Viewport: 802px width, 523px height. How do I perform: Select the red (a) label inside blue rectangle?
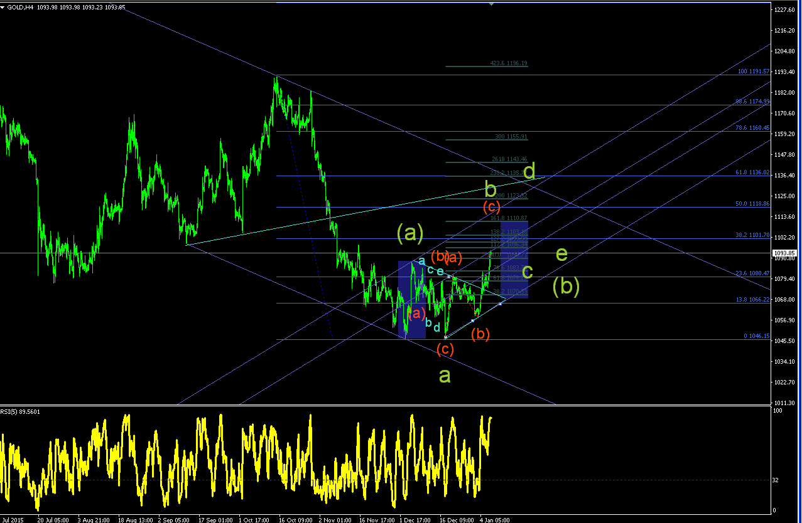(x=416, y=312)
